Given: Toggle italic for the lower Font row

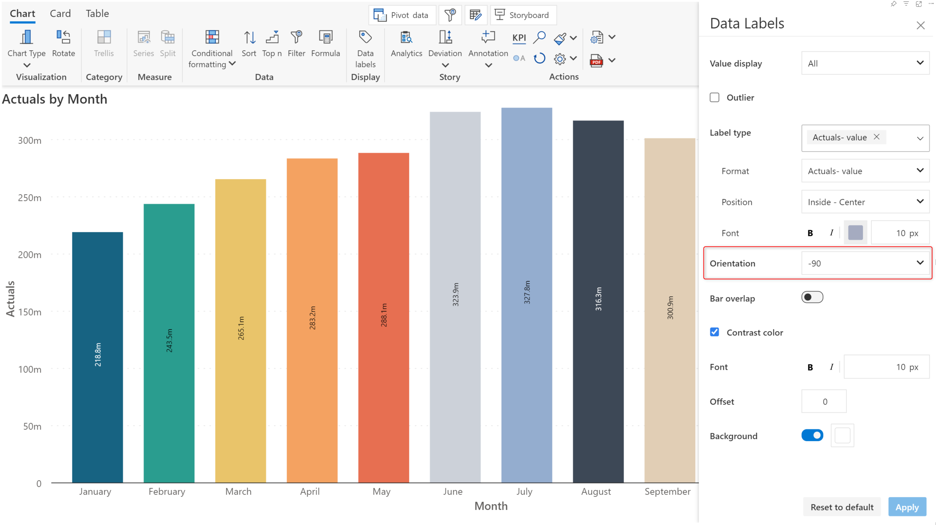Looking at the screenshot, I should pos(831,367).
